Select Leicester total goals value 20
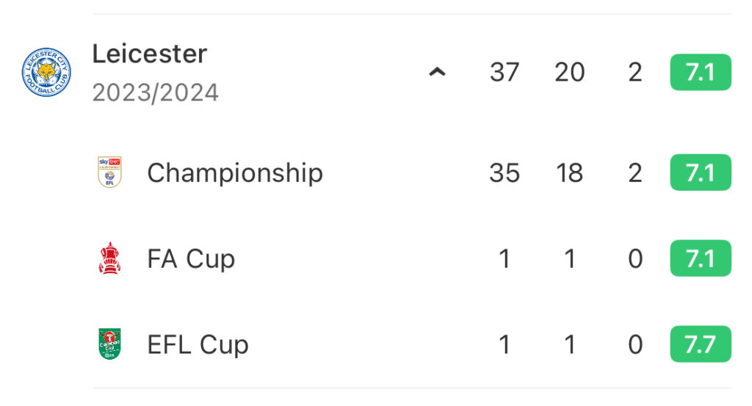Screen dimensions: 752x406 570,73
